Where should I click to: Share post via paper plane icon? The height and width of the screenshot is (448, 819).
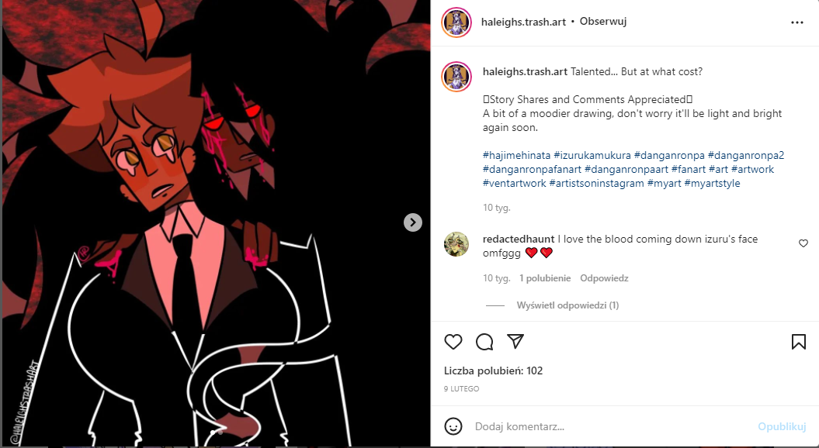tap(515, 342)
